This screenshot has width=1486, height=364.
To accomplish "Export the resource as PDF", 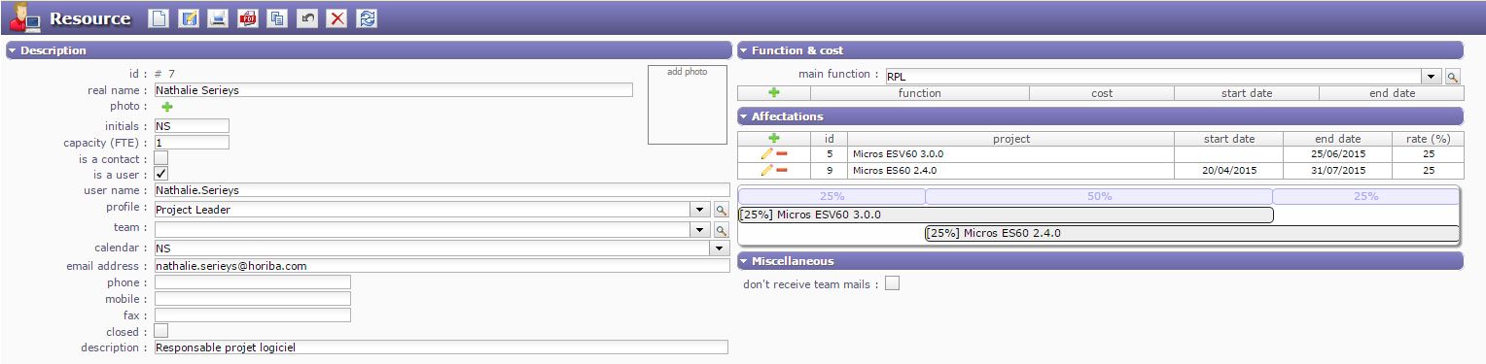I will coord(247,18).
